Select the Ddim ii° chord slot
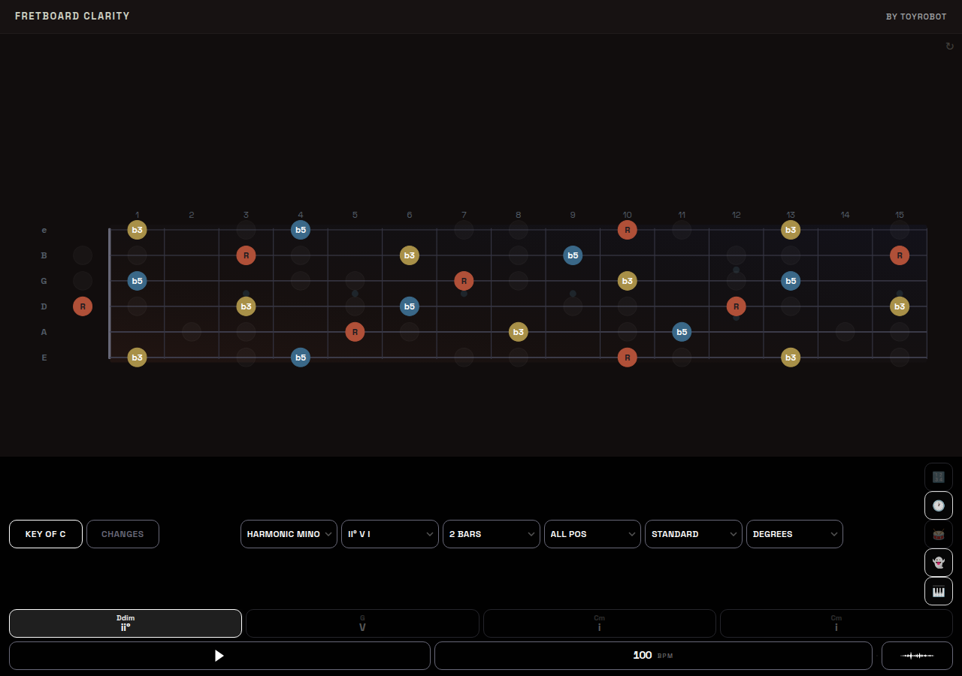Image resolution: width=962 pixels, height=676 pixels. [x=125, y=623]
